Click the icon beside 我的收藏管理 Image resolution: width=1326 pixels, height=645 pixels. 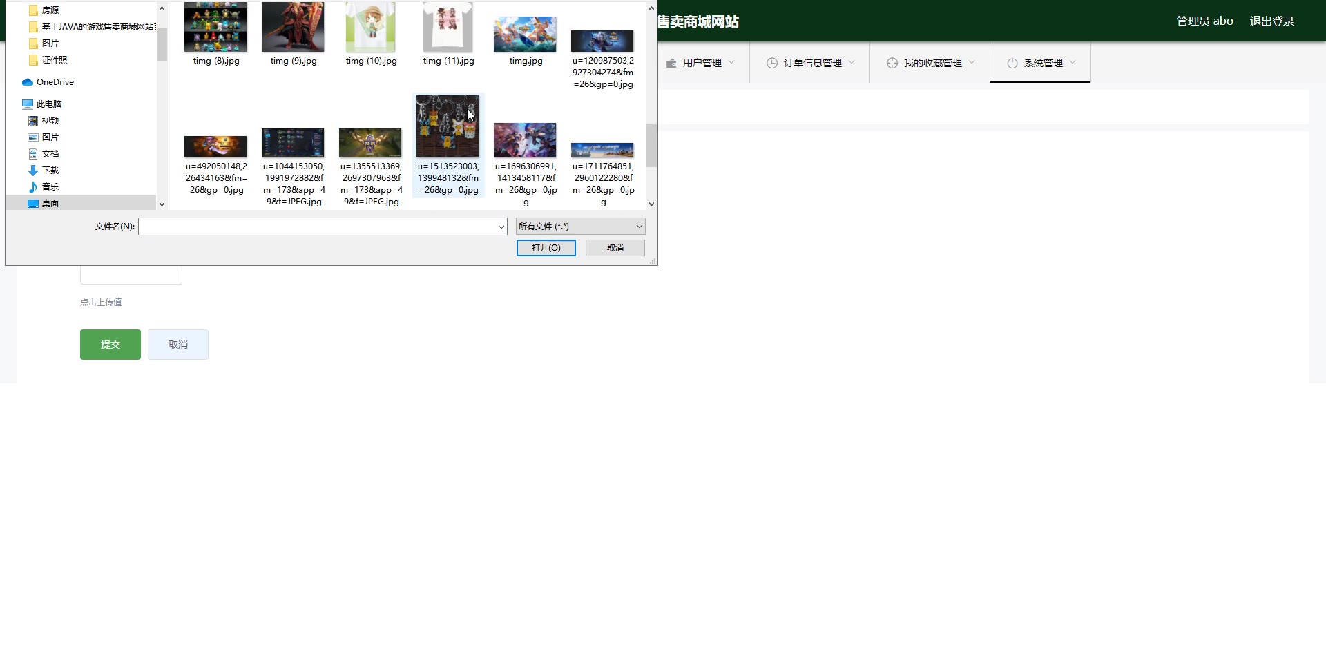pyautogui.click(x=892, y=63)
